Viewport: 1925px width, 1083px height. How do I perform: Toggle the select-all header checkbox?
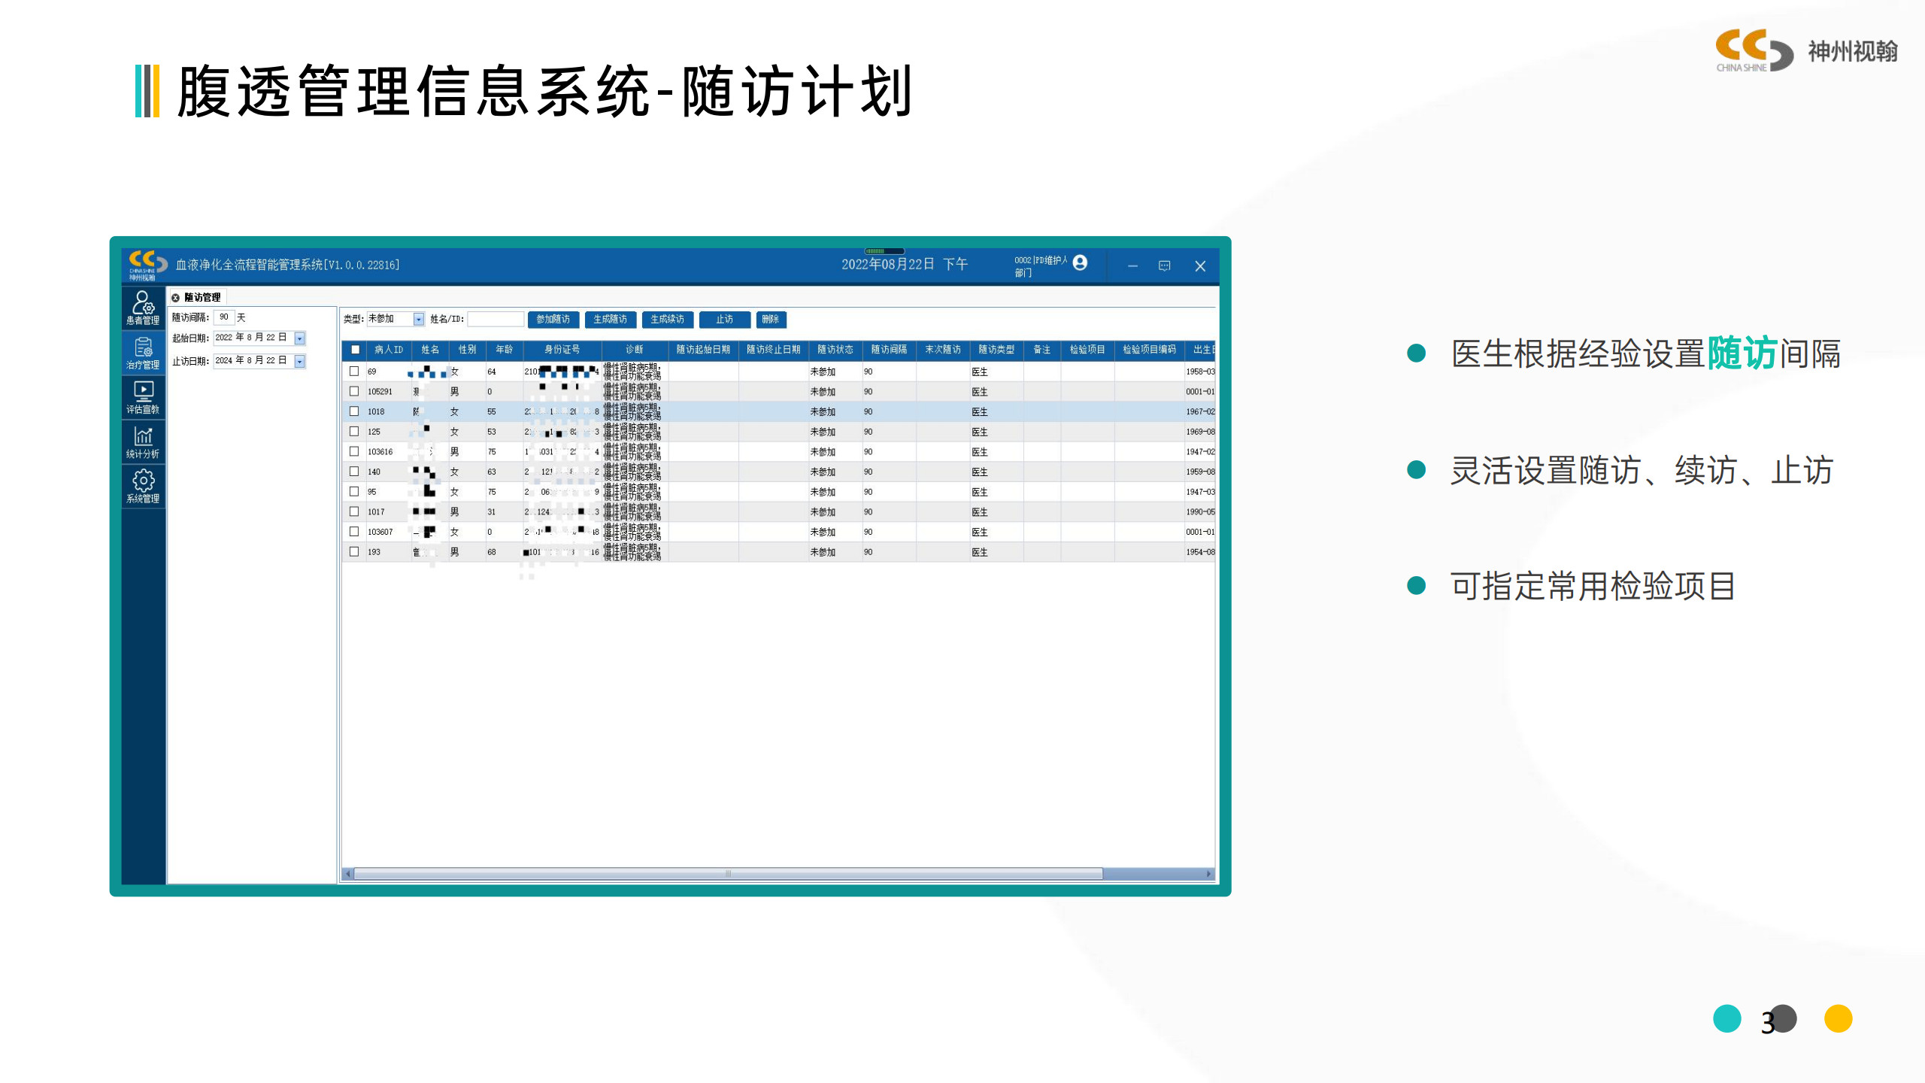tap(355, 350)
